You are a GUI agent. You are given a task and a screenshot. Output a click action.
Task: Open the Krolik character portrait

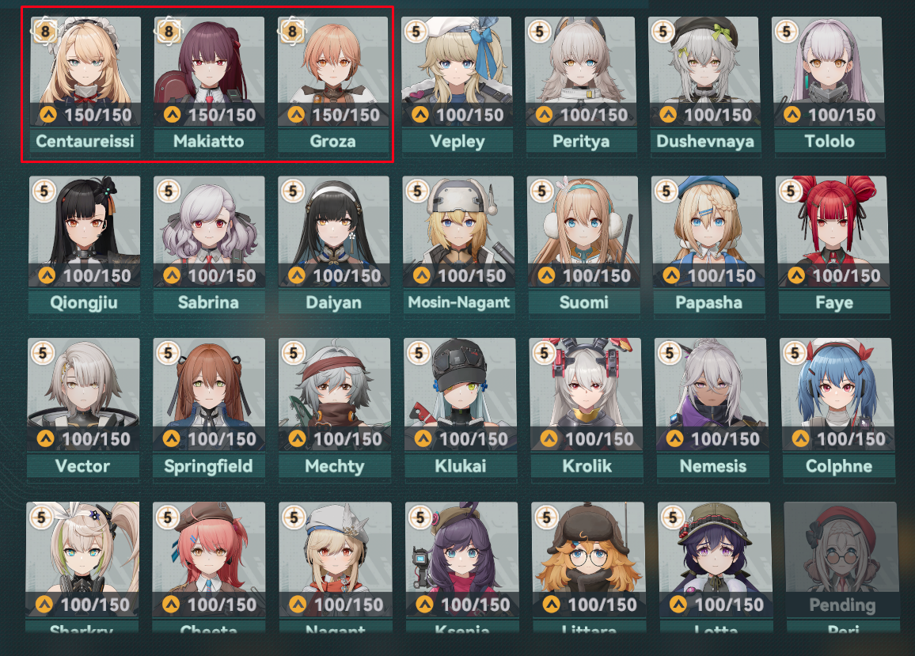click(586, 395)
